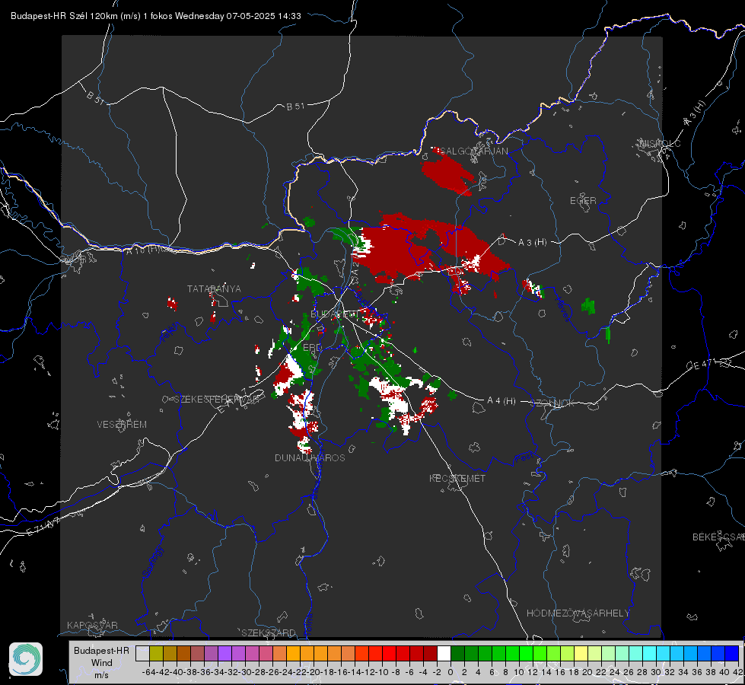Image resolution: width=745 pixels, height=685 pixels.
Task: Click the Pest county label
Action: tap(524, 459)
